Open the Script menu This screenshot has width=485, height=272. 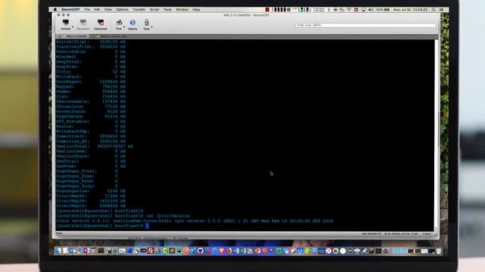coord(155,10)
